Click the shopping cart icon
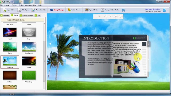The width and height of the screenshot is (171, 96). coord(123,10)
